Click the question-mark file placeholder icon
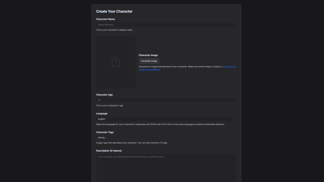The width and height of the screenshot is (324, 182). point(115,62)
